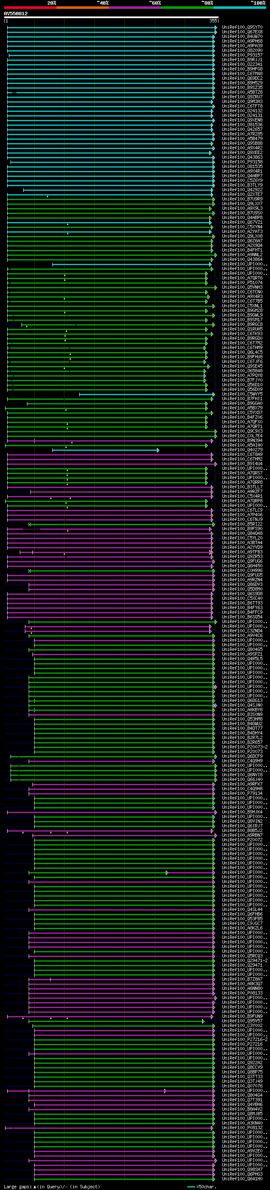Screen dimensions: 270x1190
Task: Select the UniRef100_A5BTZ8 label
Action: coord(242,92)
